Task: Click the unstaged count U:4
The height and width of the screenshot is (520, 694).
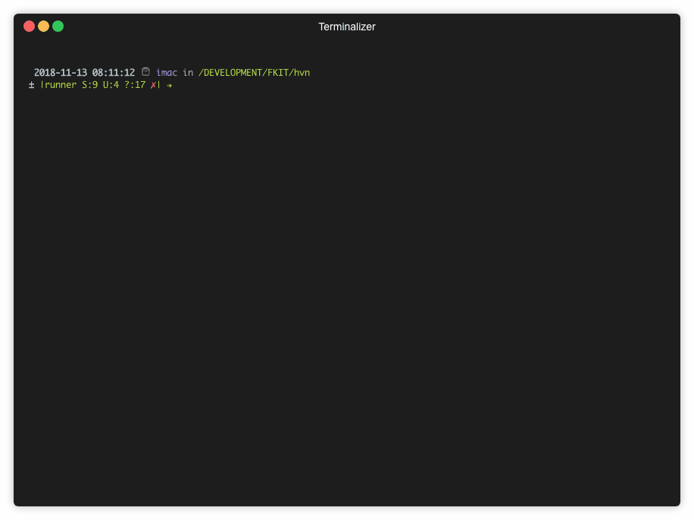Action: pyautogui.click(x=111, y=85)
